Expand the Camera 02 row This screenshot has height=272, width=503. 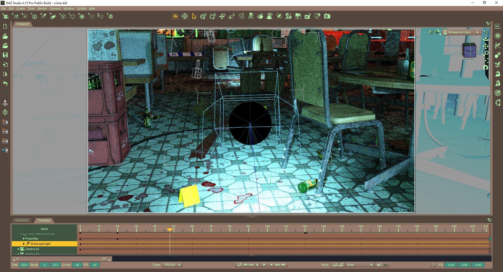click(19, 249)
